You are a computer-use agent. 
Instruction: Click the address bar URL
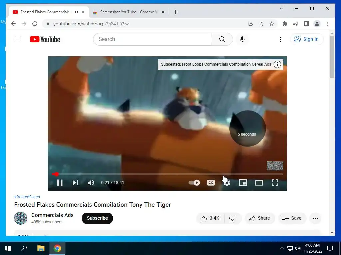pyautogui.click(x=91, y=24)
